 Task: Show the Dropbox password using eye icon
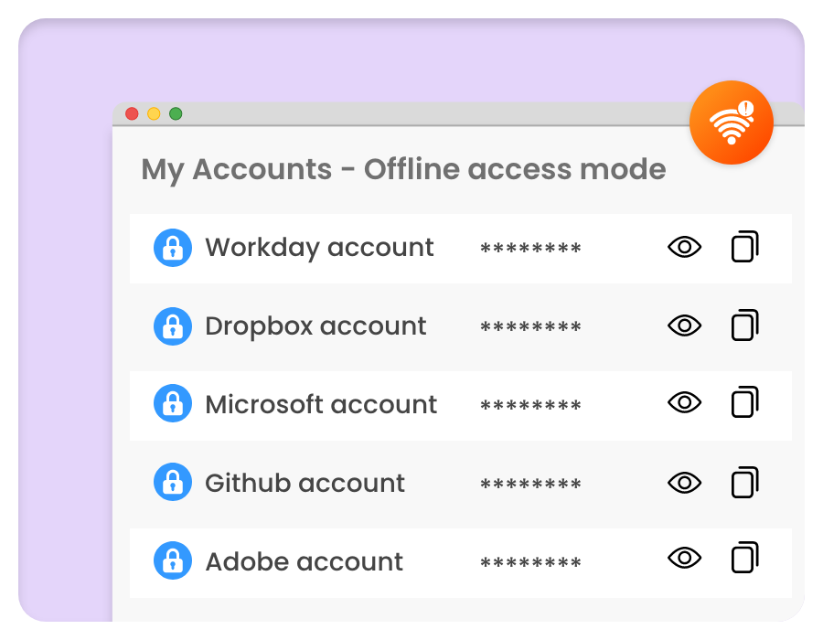tap(684, 325)
